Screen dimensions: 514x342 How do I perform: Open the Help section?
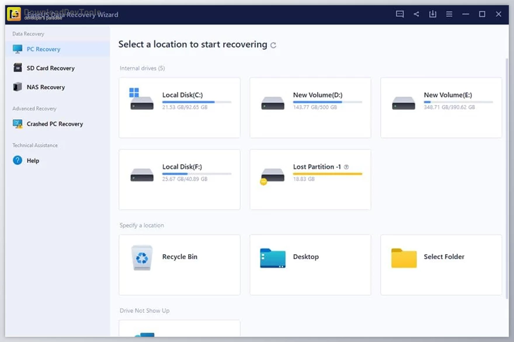[x=58, y=161]
